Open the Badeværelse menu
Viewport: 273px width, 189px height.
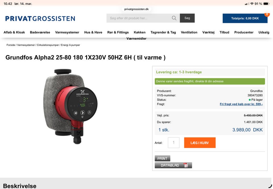click(40, 32)
